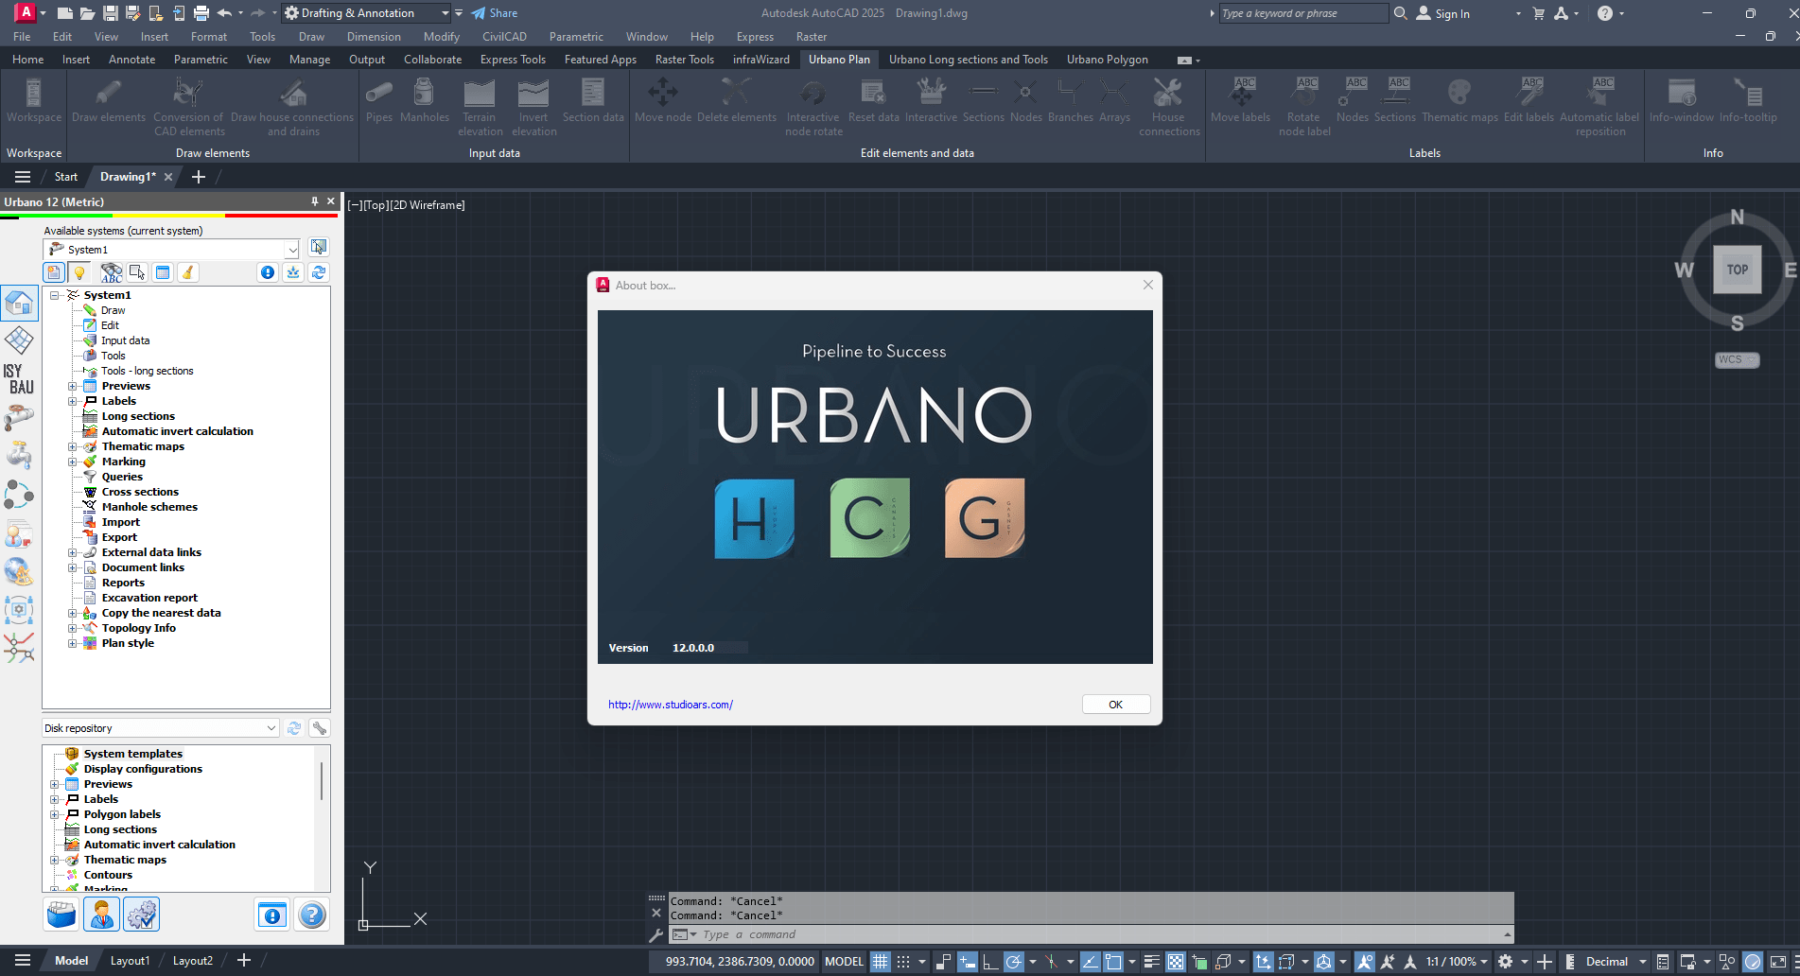This screenshot has height=976, width=1800.
Task: Select the Manholes ribbon icon
Action: (424, 101)
